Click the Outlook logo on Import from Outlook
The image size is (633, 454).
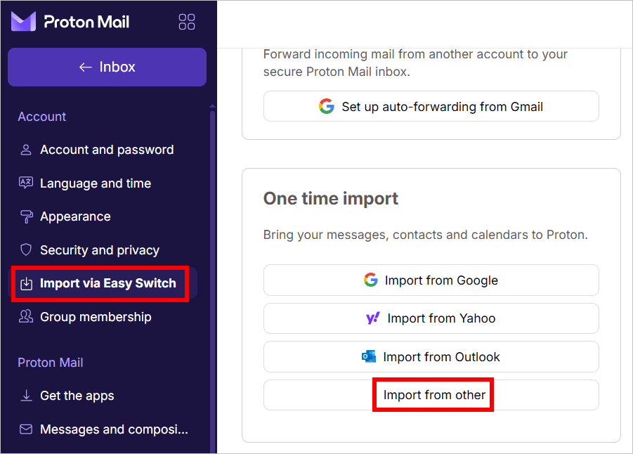point(368,356)
